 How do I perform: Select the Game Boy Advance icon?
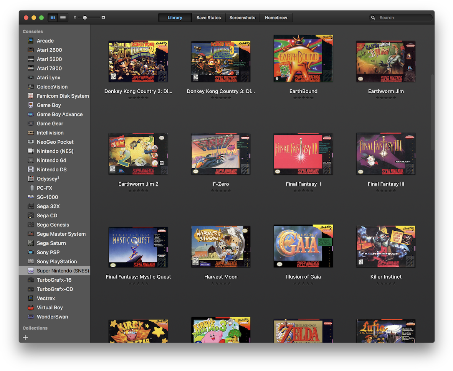(31, 114)
